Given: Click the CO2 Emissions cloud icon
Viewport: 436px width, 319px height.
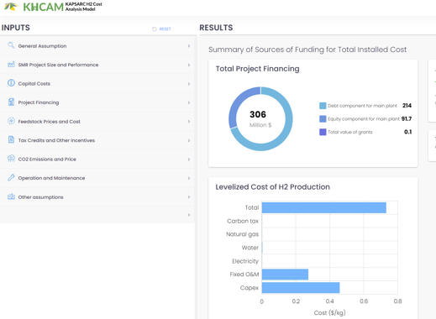Looking at the screenshot, I should 11,159.
